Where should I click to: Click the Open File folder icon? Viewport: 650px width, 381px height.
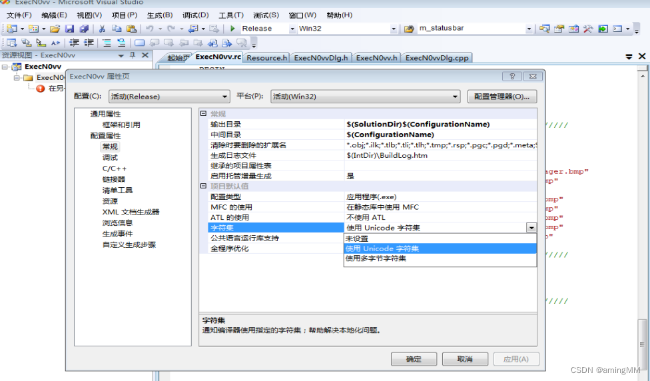55,29
